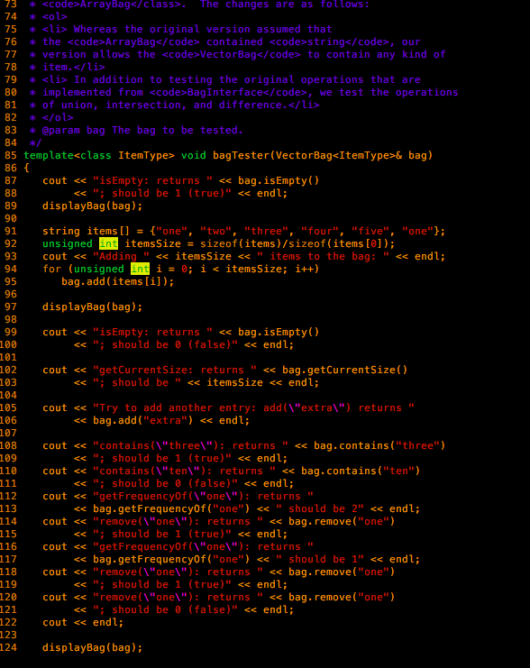Click line number 85
Viewport: 530px width, 668px height.
pyautogui.click(x=11, y=155)
